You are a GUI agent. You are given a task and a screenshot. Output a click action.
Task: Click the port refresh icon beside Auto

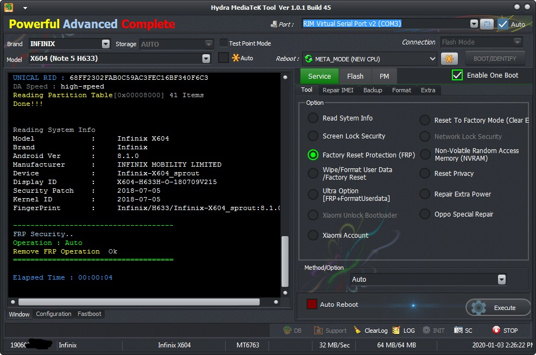coord(487,24)
